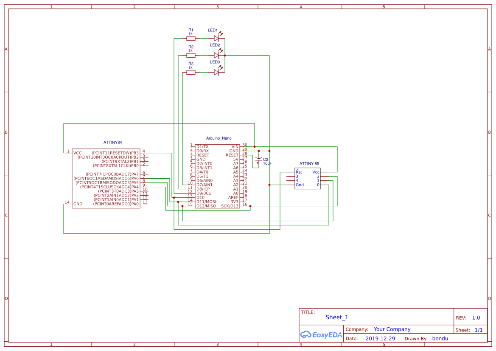This screenshot has height=351, width=496.
Task: Select the C2 10uF capacitor symbol
Action: coord(258,159)
